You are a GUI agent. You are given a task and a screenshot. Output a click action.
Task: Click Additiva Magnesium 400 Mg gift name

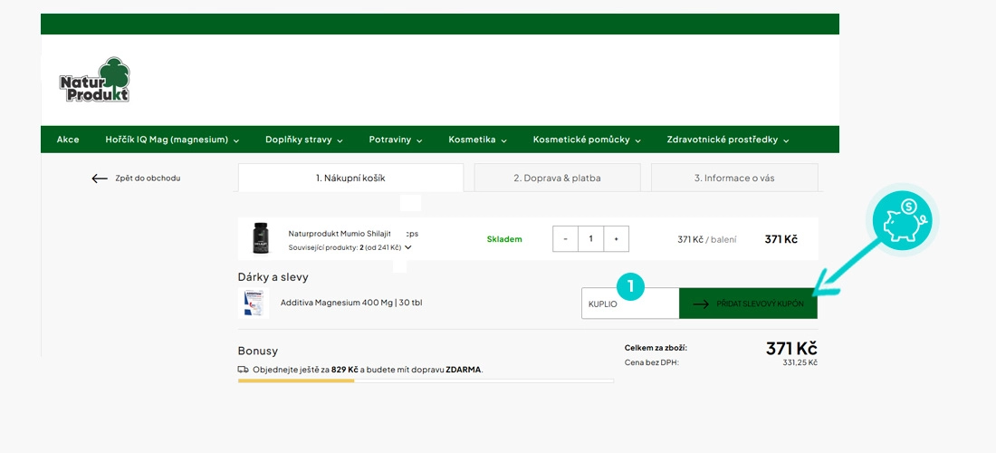pos(351,303)
